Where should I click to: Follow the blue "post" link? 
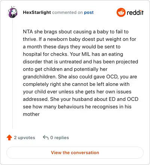(x=89, y=12)
